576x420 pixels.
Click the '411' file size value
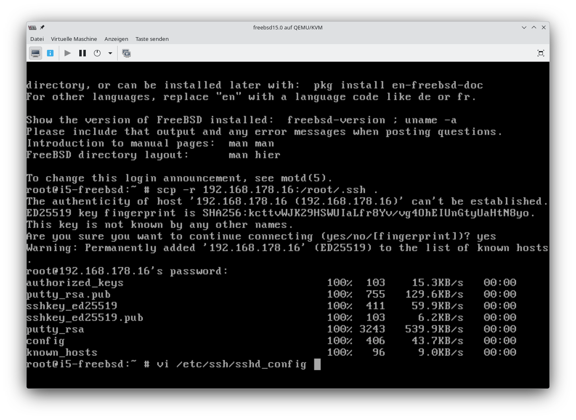375,306
